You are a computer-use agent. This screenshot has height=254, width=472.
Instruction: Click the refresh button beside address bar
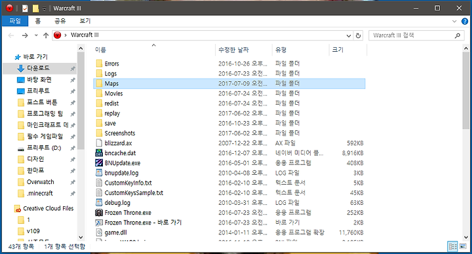click(358, 35)
